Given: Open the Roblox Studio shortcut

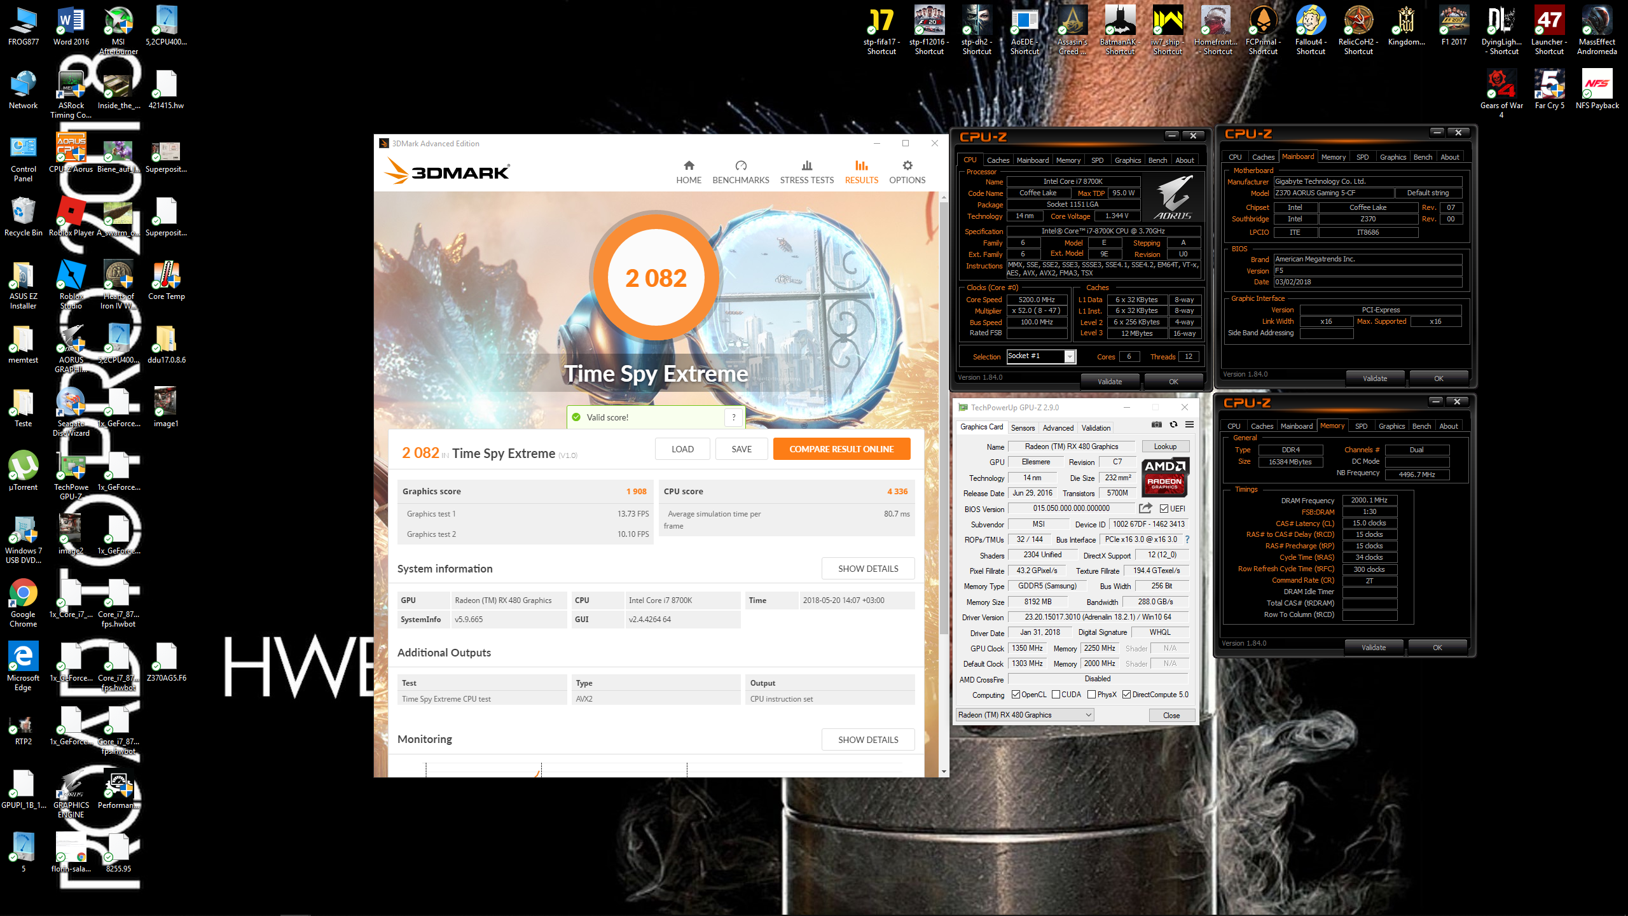Looking at the screenshot, I should [x=71, y=284].
